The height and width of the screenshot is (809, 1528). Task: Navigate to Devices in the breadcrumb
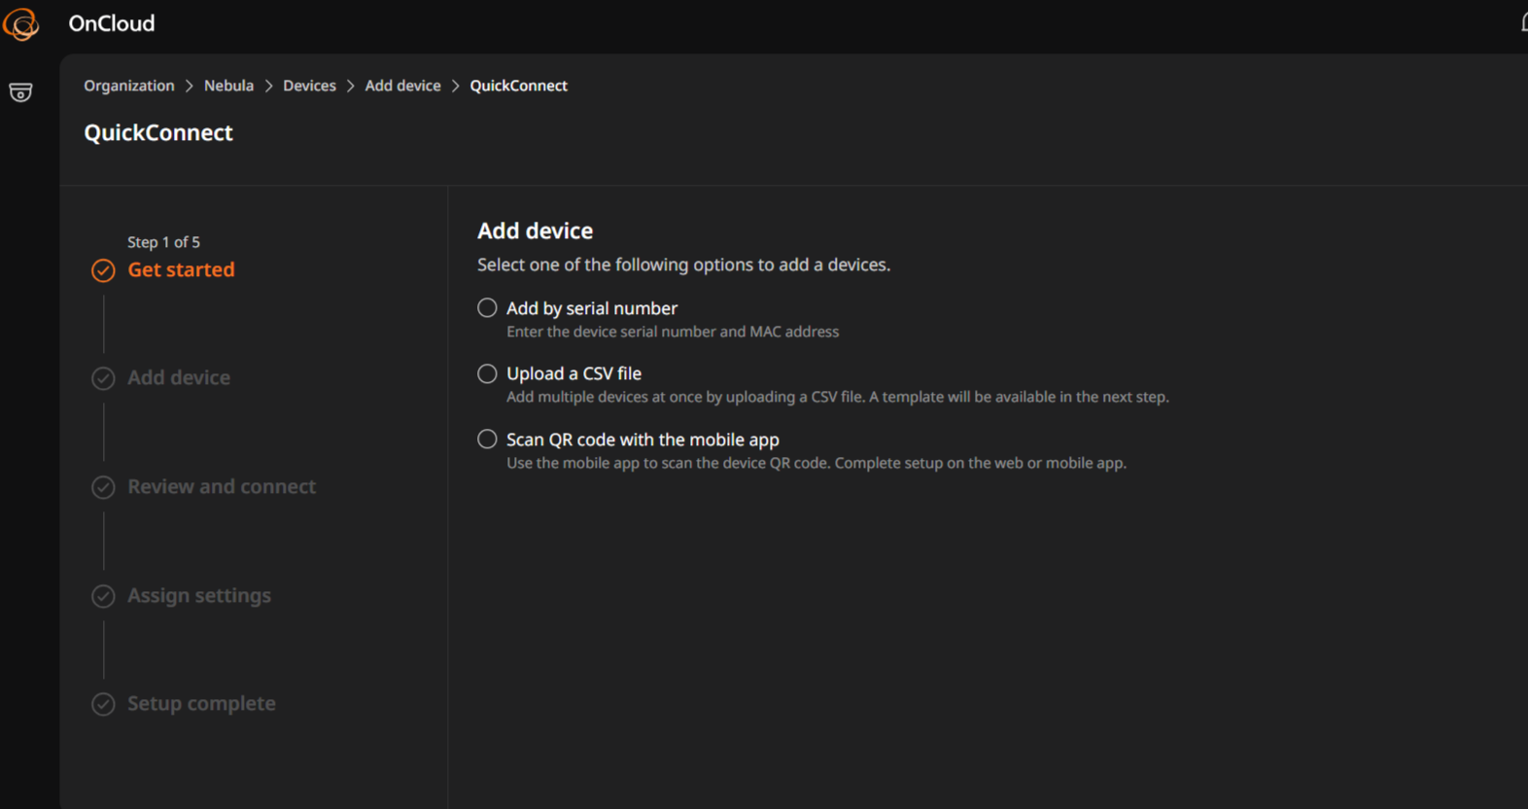(309, 86)
